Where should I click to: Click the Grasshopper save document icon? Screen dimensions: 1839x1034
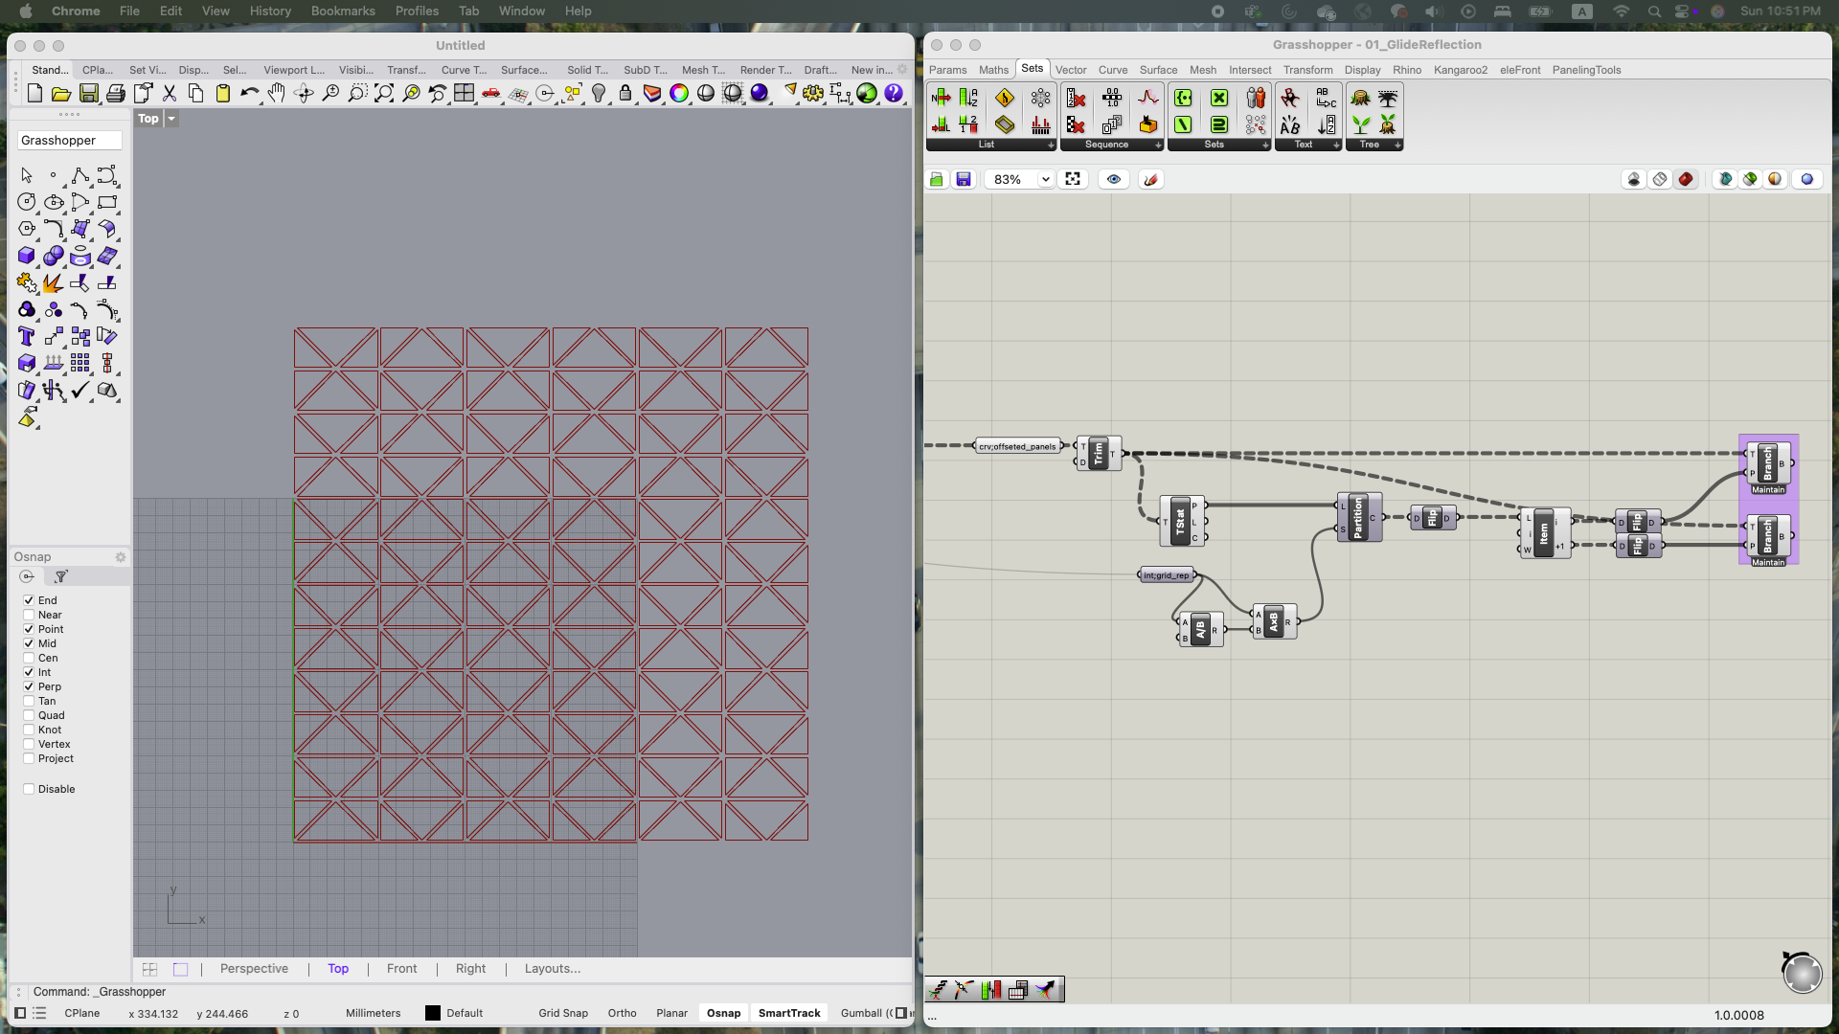[964, 179]
